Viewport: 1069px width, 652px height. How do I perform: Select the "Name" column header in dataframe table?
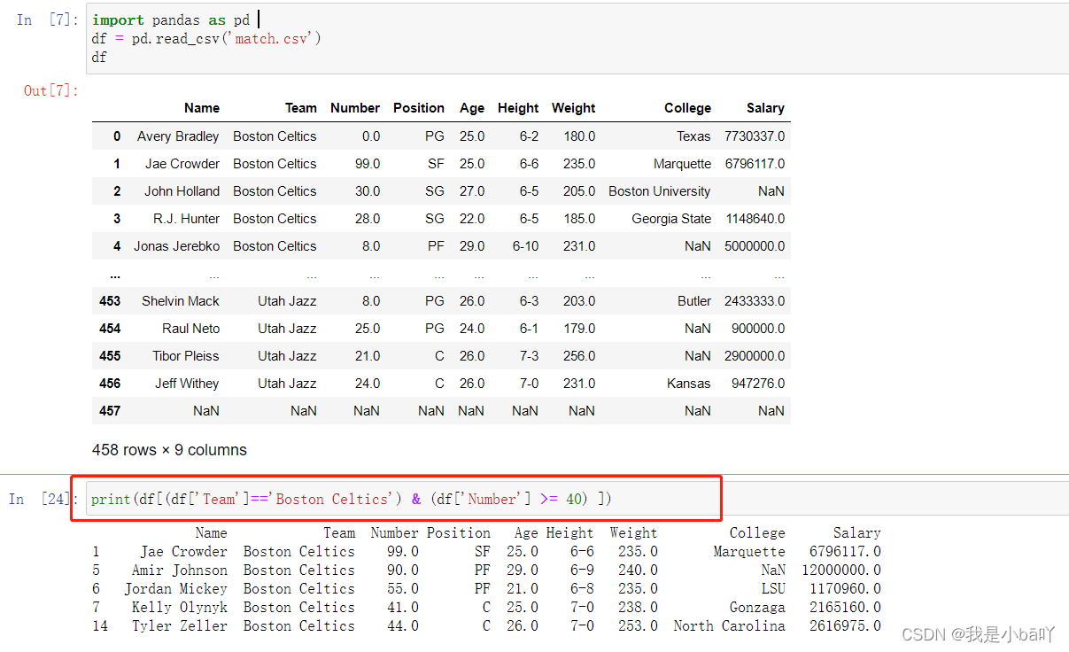(202, 108)
